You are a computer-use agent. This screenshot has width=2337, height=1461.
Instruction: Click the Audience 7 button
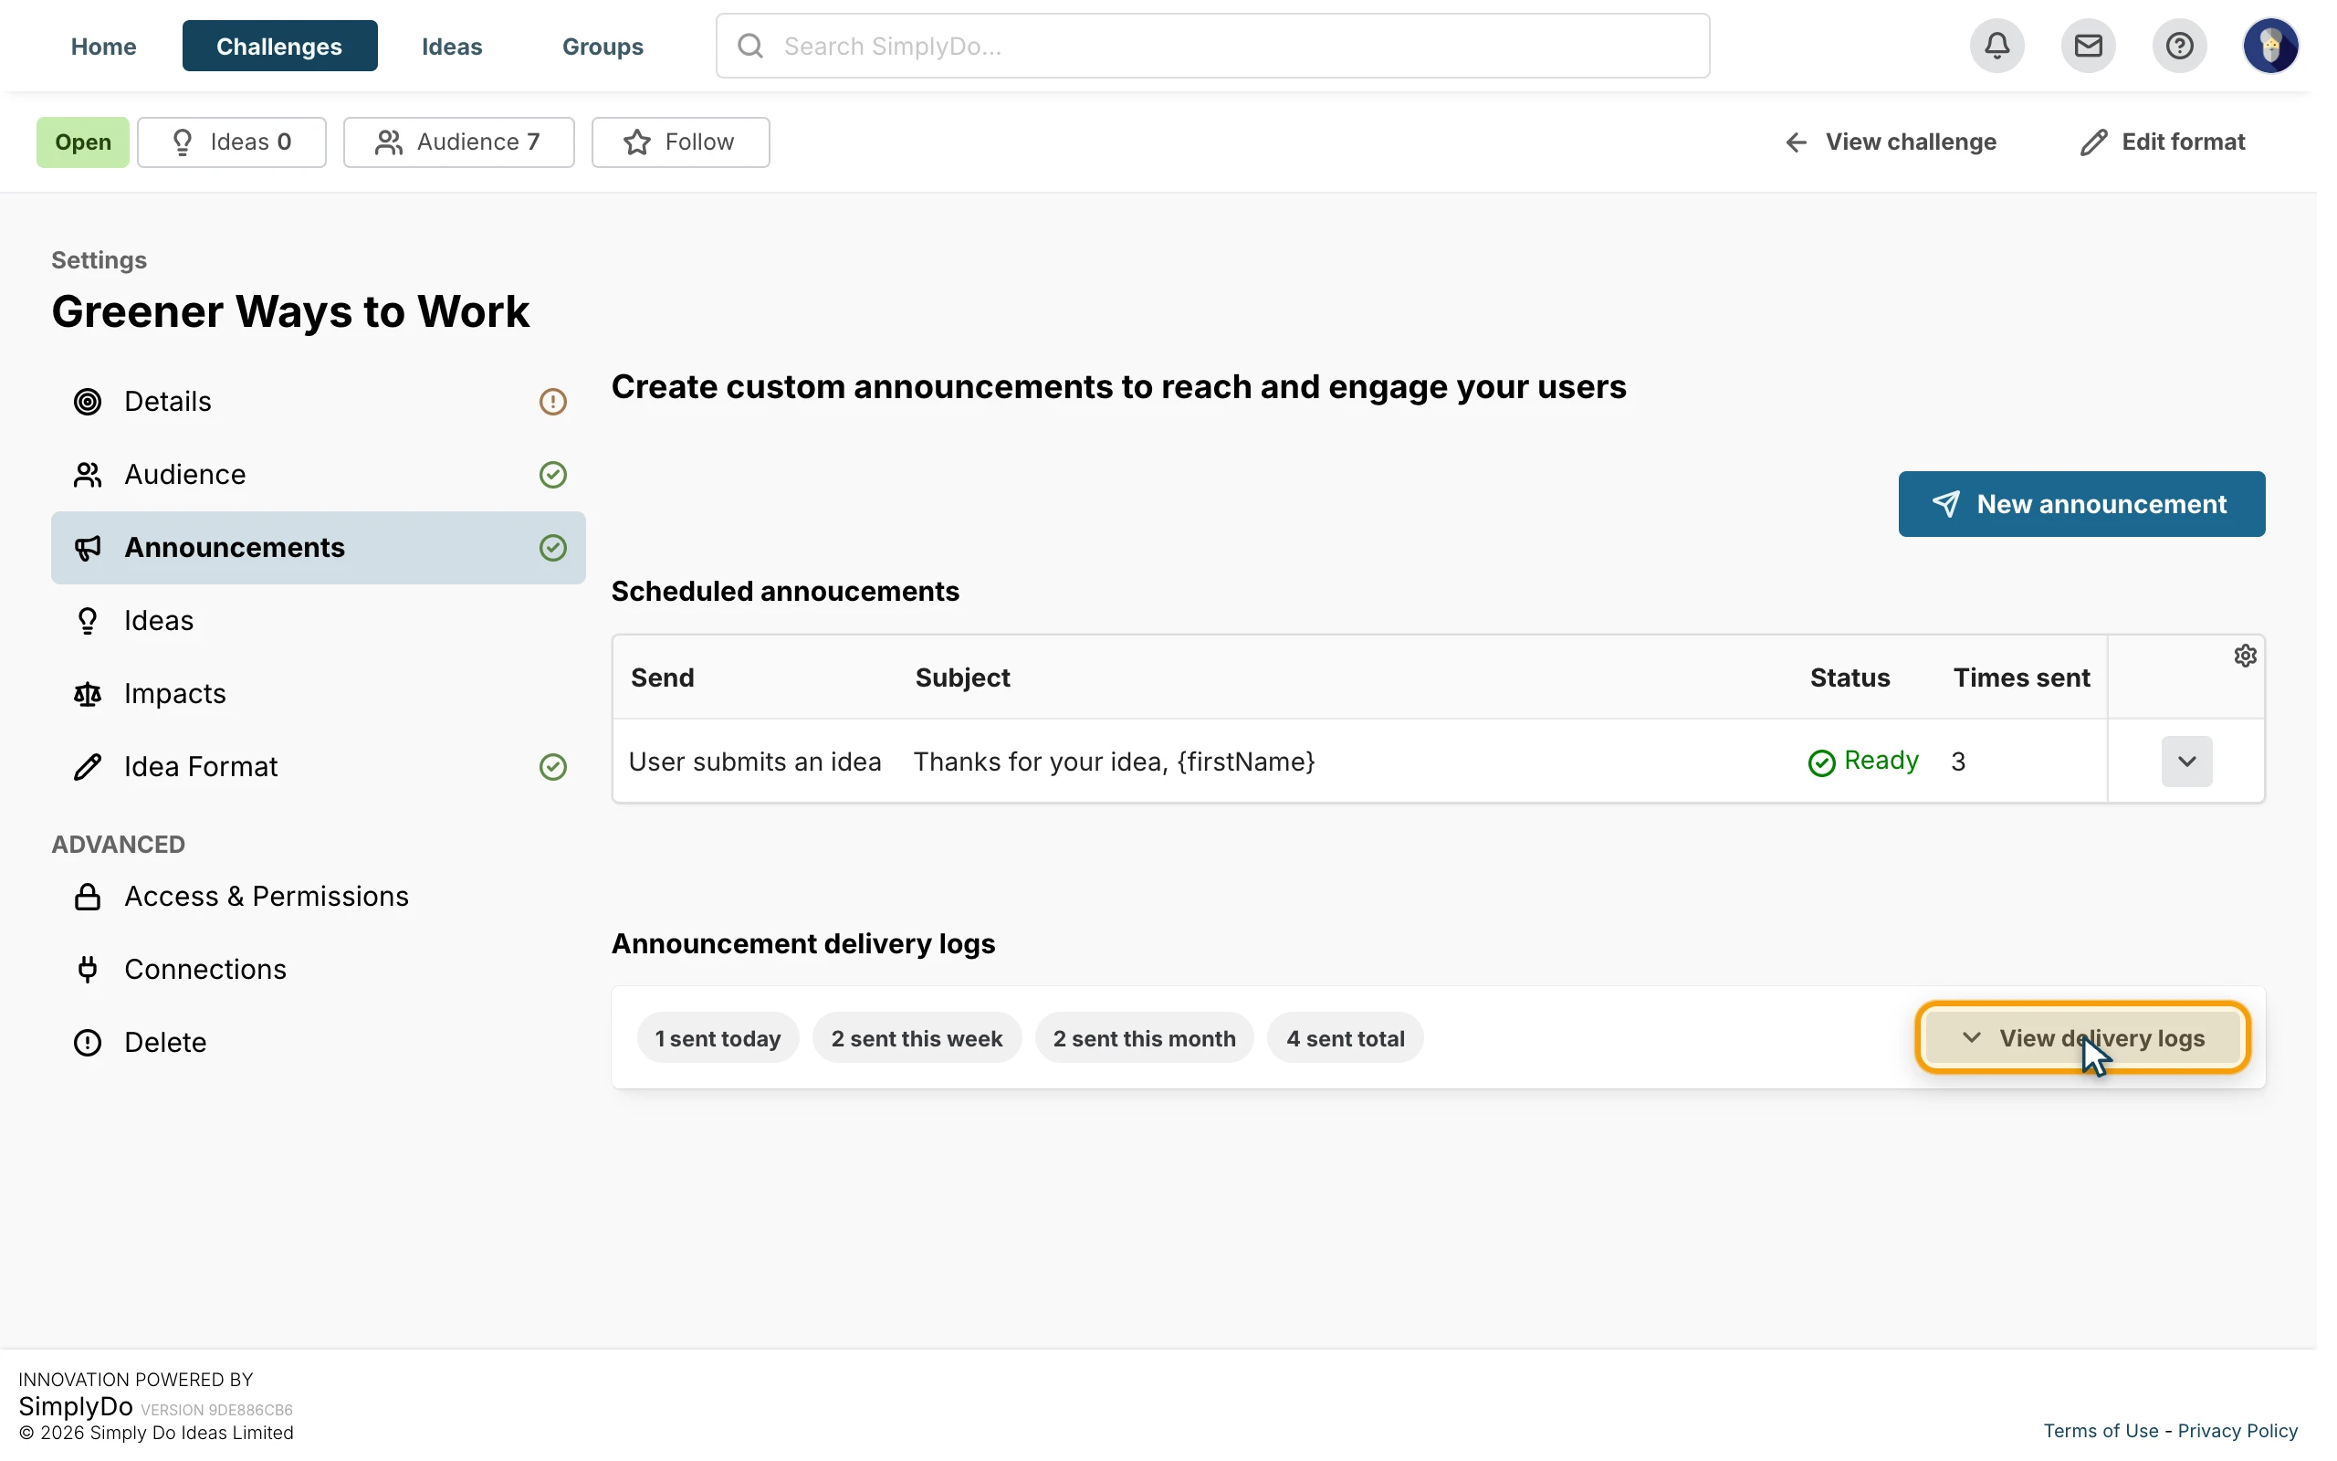tap(458, 142)
